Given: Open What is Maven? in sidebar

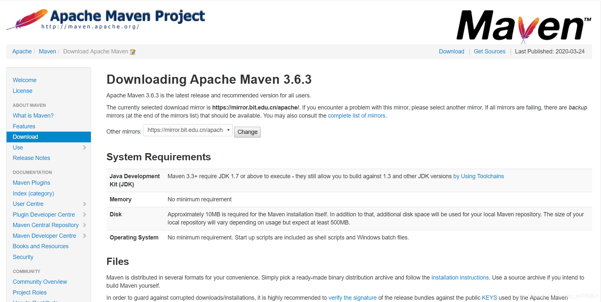Looking at the screenshot, I should [33, 116].
